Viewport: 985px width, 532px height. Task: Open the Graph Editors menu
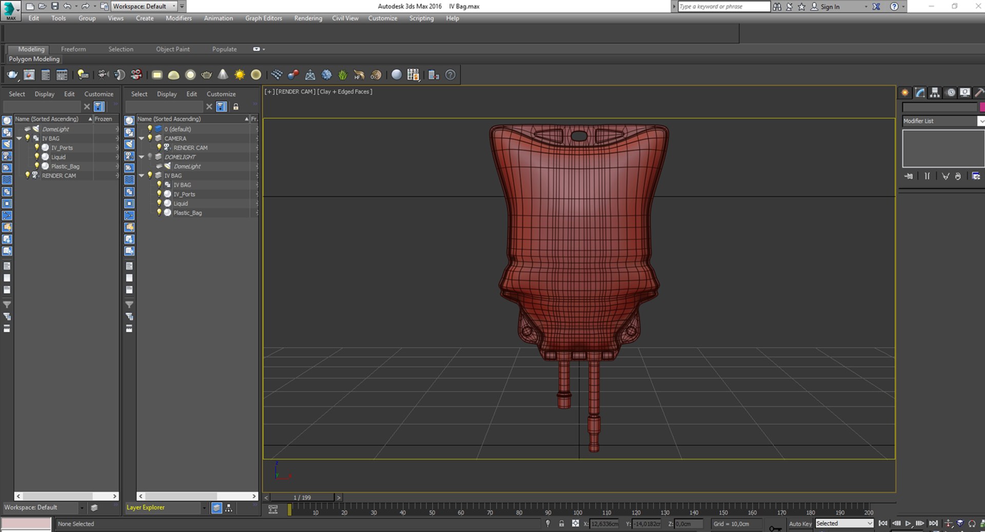(264, 18)
